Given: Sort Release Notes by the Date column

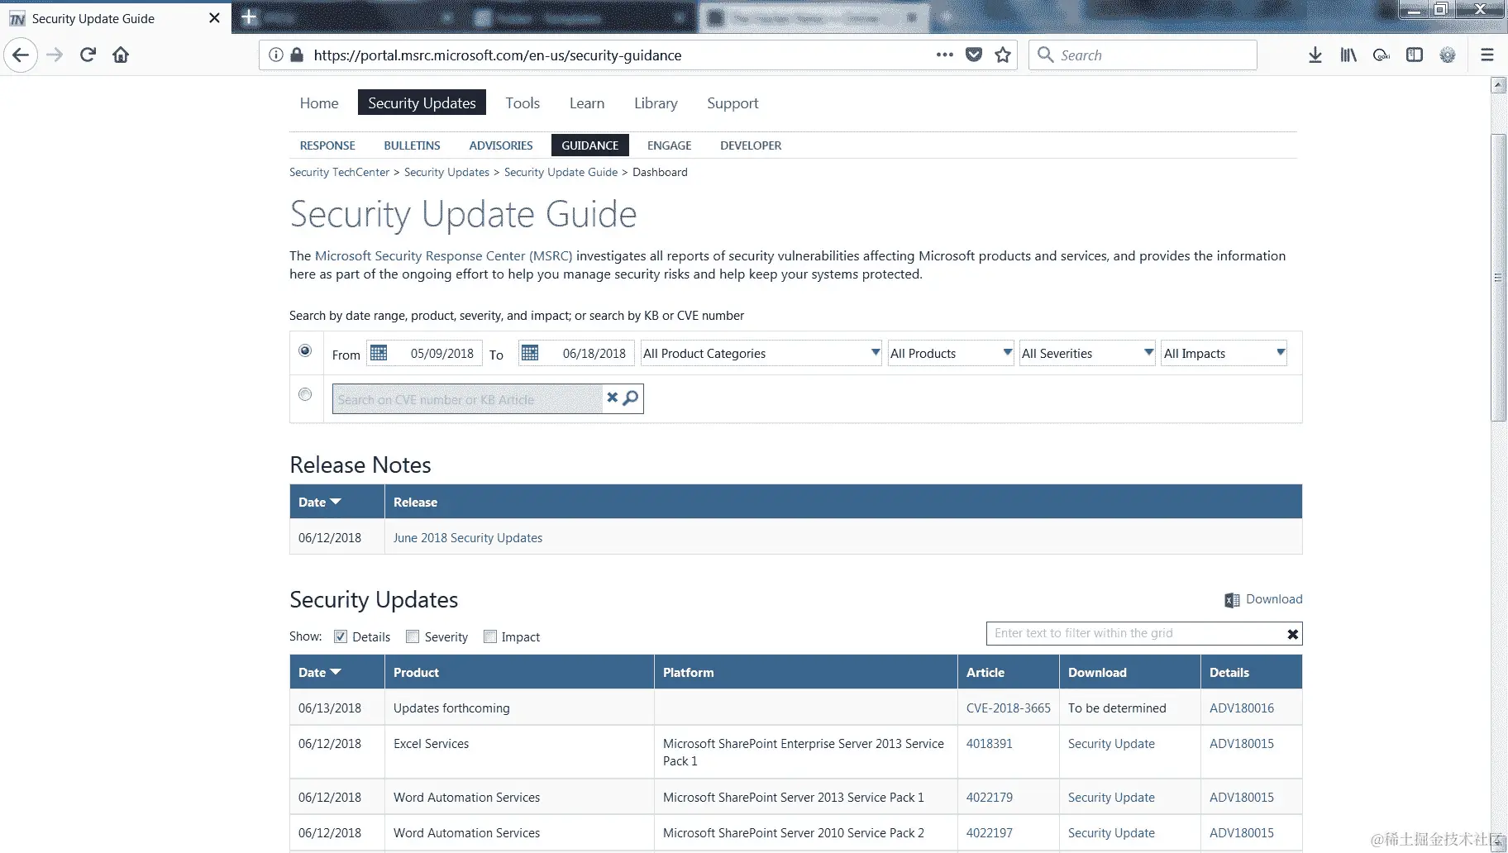Looking at the screenshot, I should 320,502.
